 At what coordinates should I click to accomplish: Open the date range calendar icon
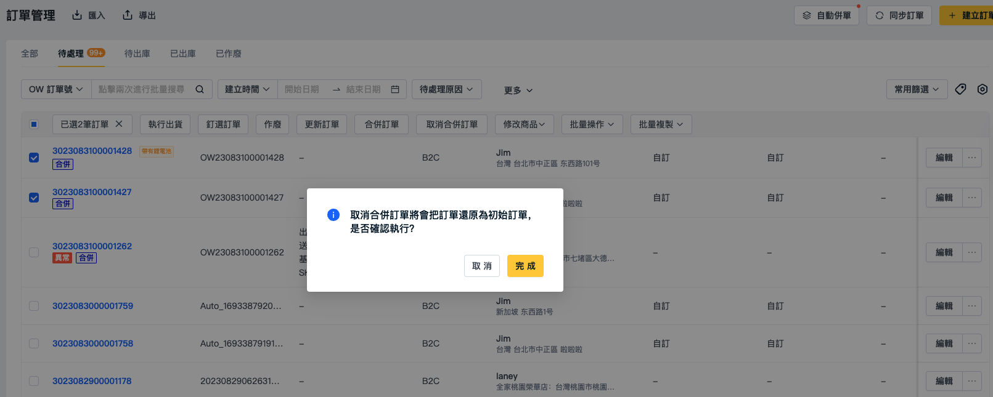[395, 89]
